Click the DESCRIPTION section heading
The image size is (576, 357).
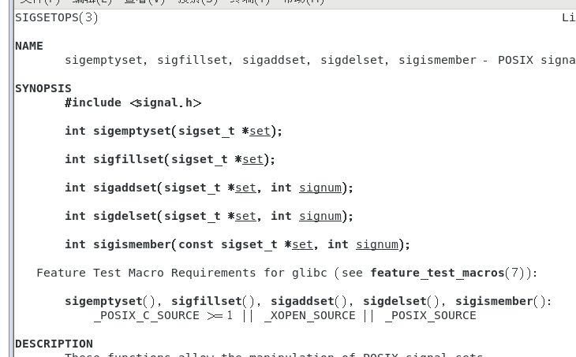coord(54,344)
